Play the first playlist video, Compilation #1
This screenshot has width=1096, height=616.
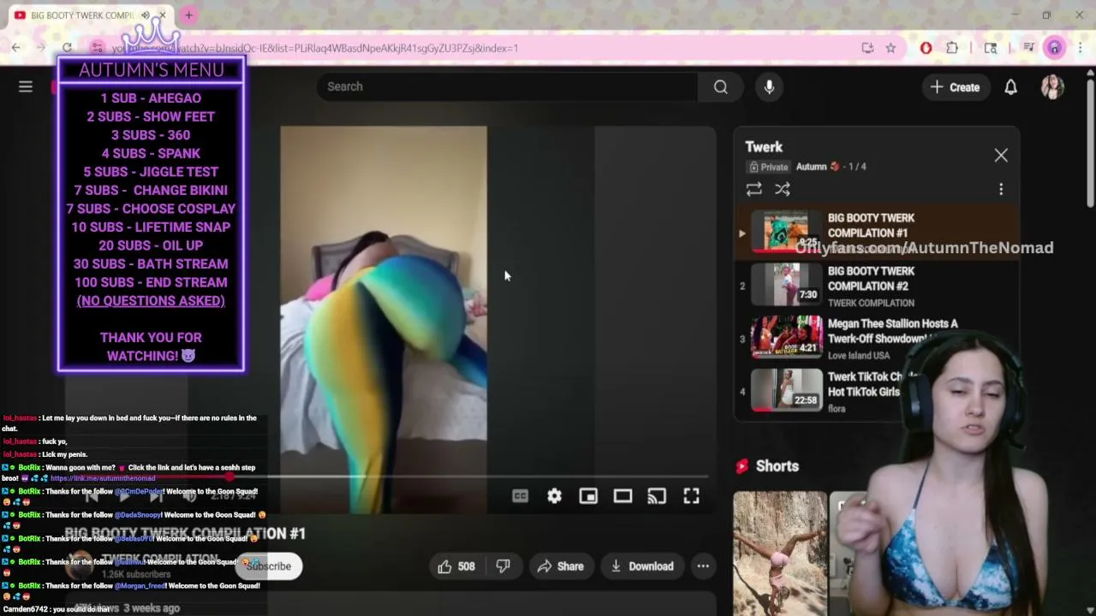(877, 233)
